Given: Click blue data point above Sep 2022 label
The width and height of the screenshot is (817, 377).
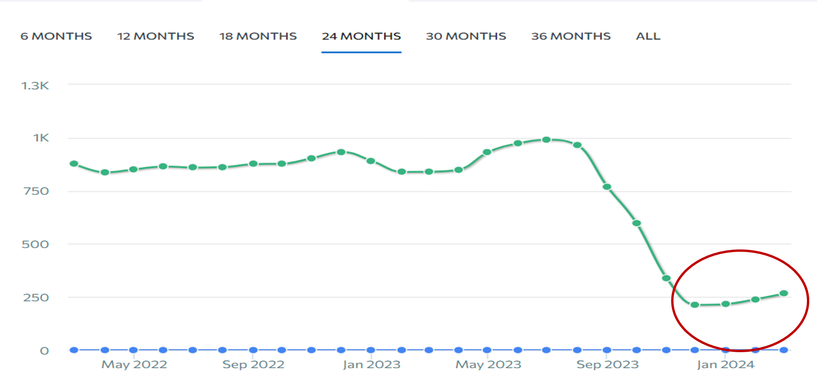Looking at the screenshot, I should (x=253, y=350).
